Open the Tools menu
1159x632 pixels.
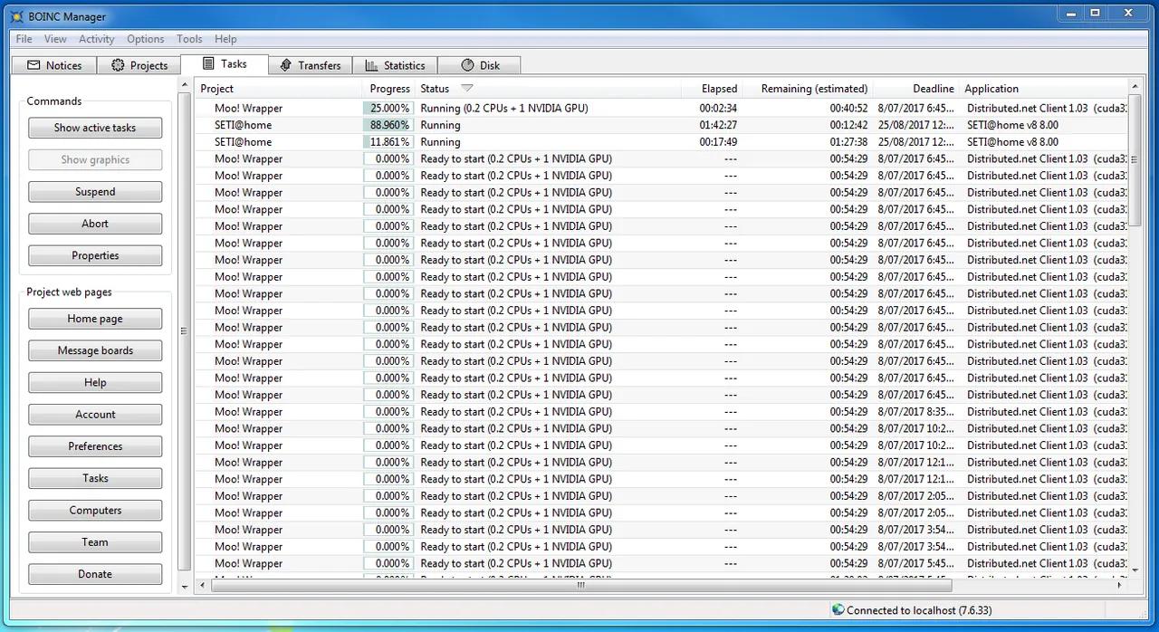[189, 39]
